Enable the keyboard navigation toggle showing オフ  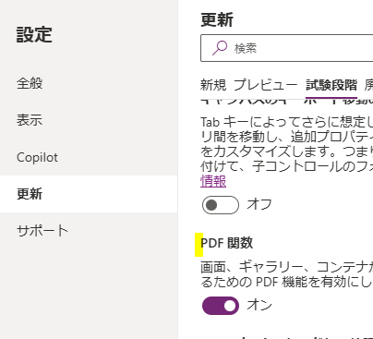point(221,205)
